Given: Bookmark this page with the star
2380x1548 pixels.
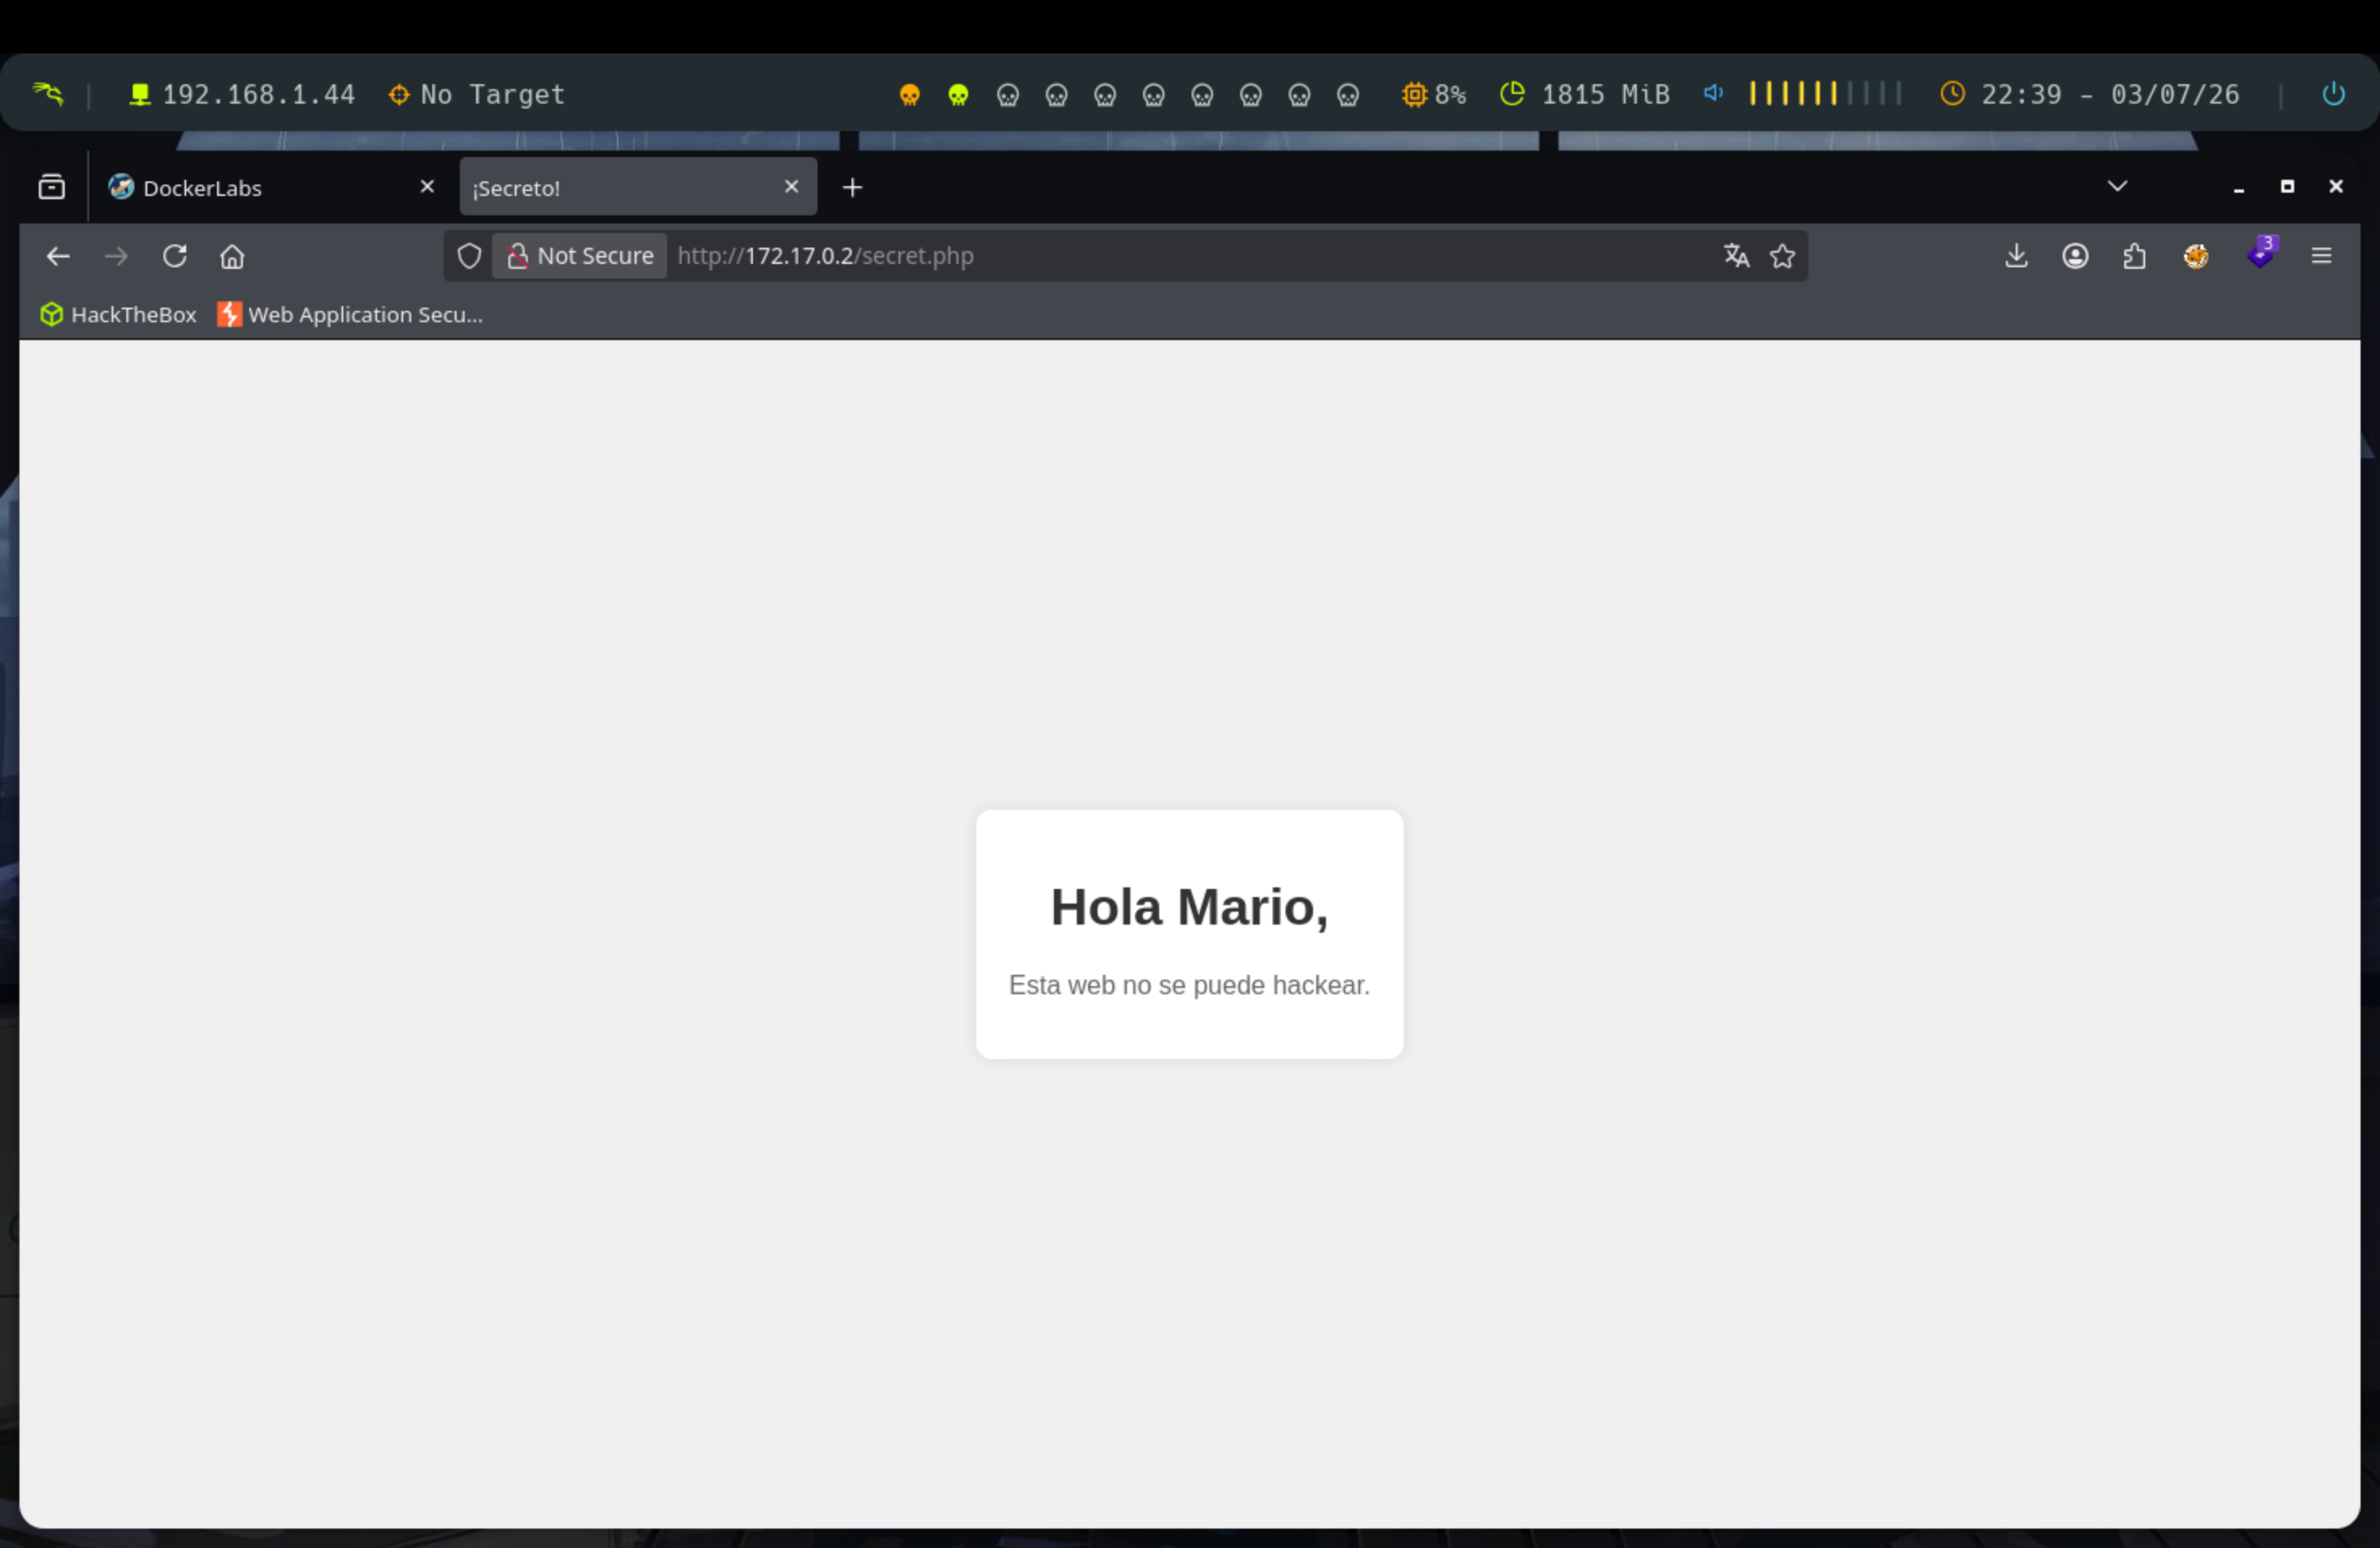Looking at the screenshot, I should (x=1782, y=256).
